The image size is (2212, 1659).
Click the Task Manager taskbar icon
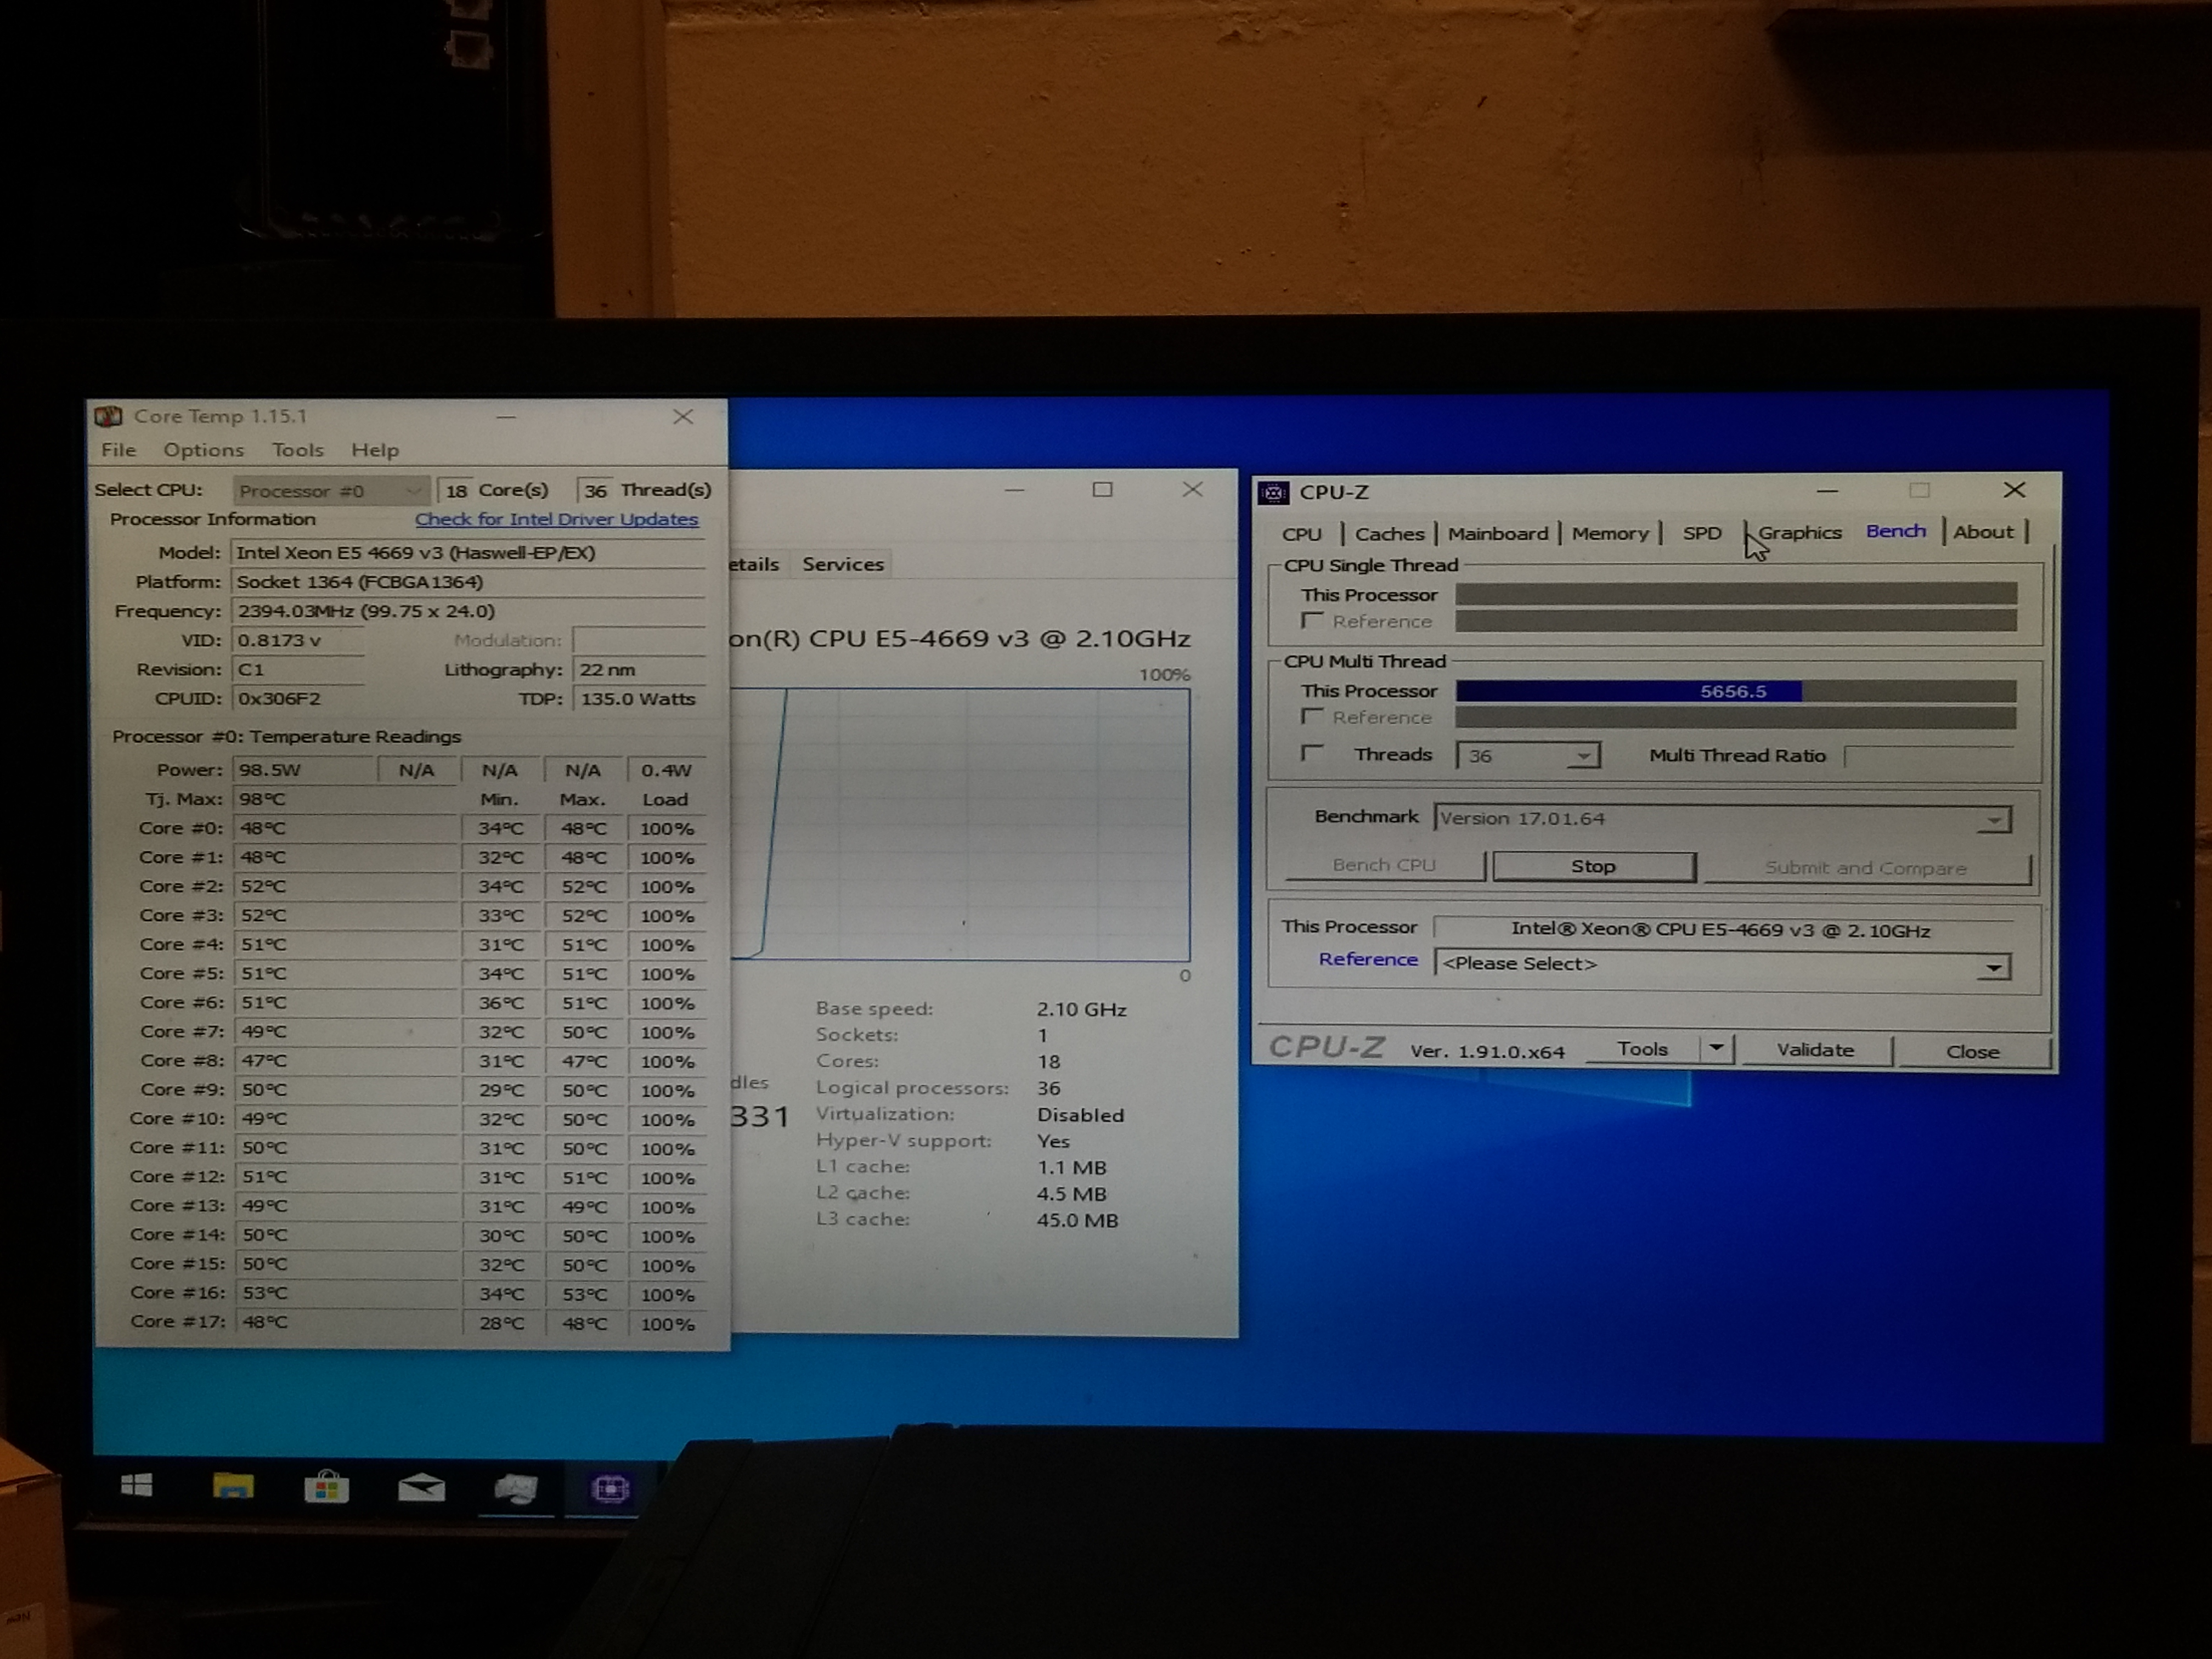pyautogui.click(x=516, y=1489)
